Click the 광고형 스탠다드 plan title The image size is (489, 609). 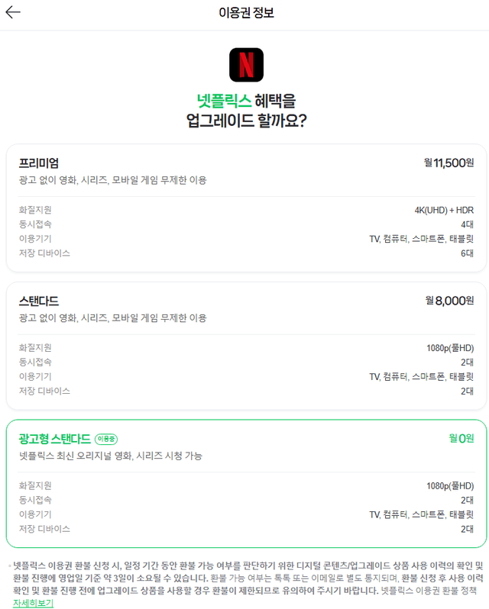54,439
